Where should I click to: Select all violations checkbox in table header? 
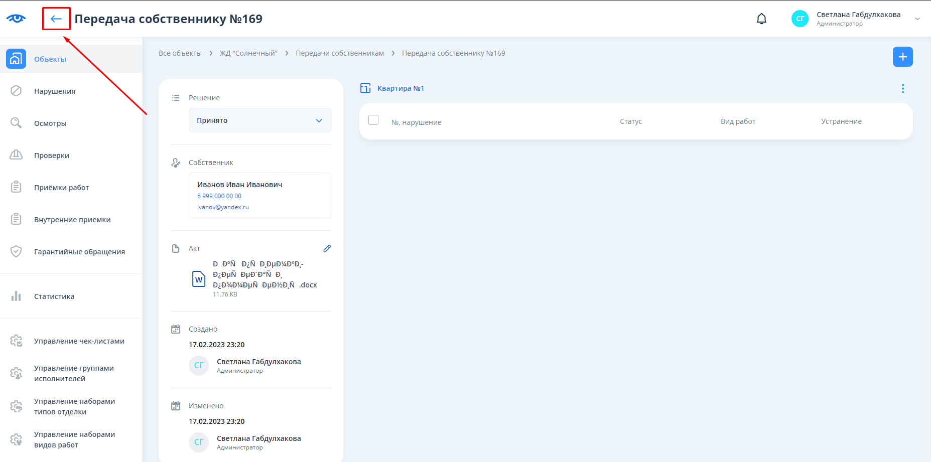point(373,120)
